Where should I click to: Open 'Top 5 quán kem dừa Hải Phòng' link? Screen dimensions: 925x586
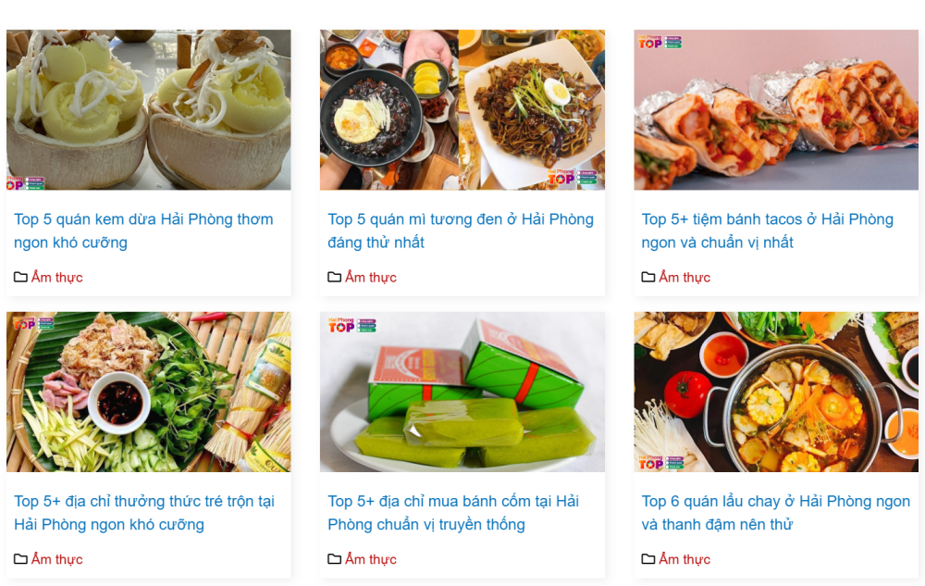(x=143, y=231)
